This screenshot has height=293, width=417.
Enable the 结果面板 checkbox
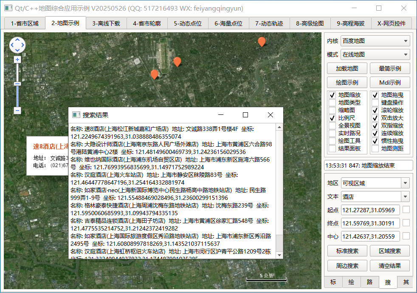pos(332,149)
